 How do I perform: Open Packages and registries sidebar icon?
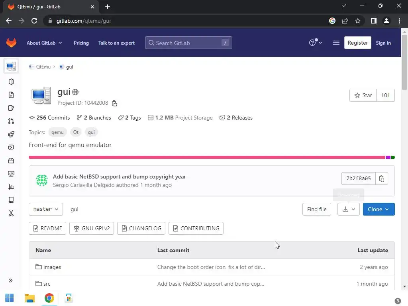pos(11,161)
